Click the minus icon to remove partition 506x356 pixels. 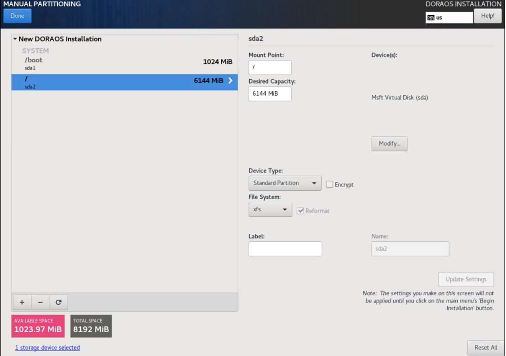(40, 302)
